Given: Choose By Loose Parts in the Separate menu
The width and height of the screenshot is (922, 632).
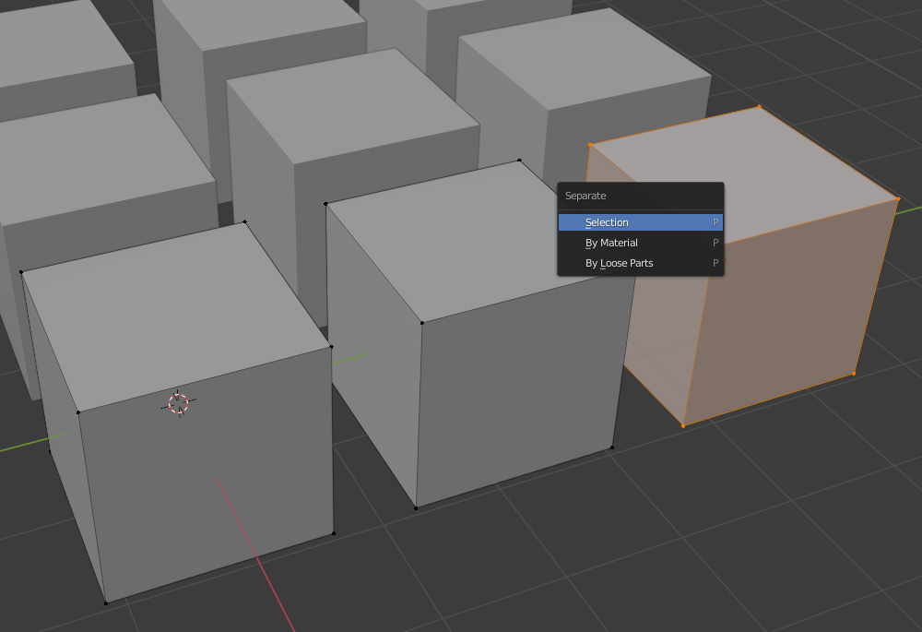Looking at the screenshot, I should 641,263.
